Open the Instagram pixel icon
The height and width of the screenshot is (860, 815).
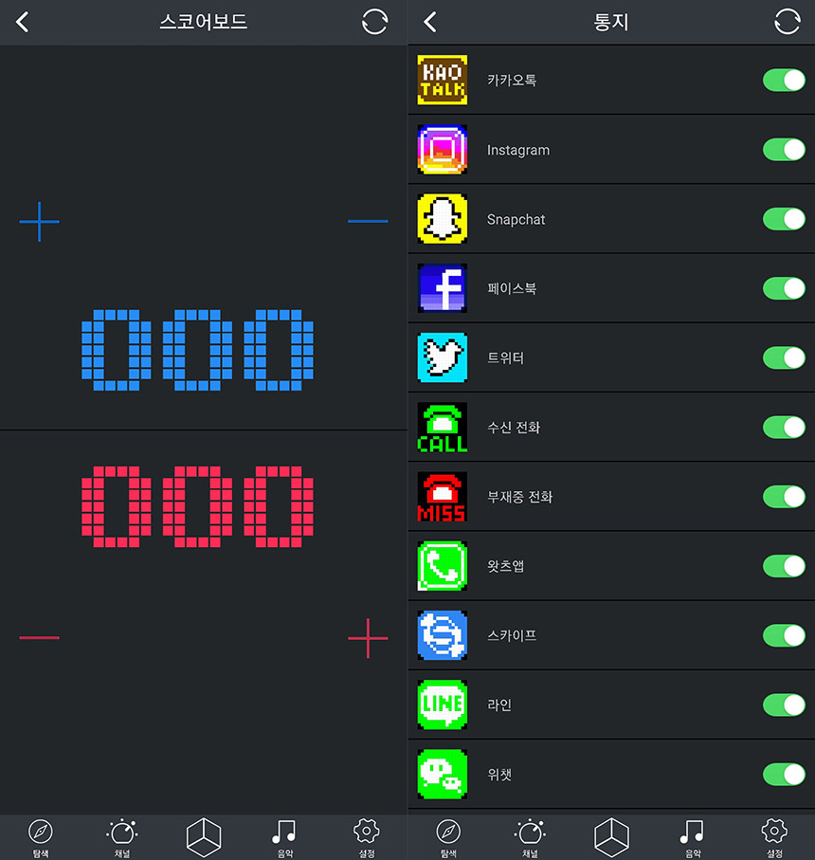pos(443,149)
